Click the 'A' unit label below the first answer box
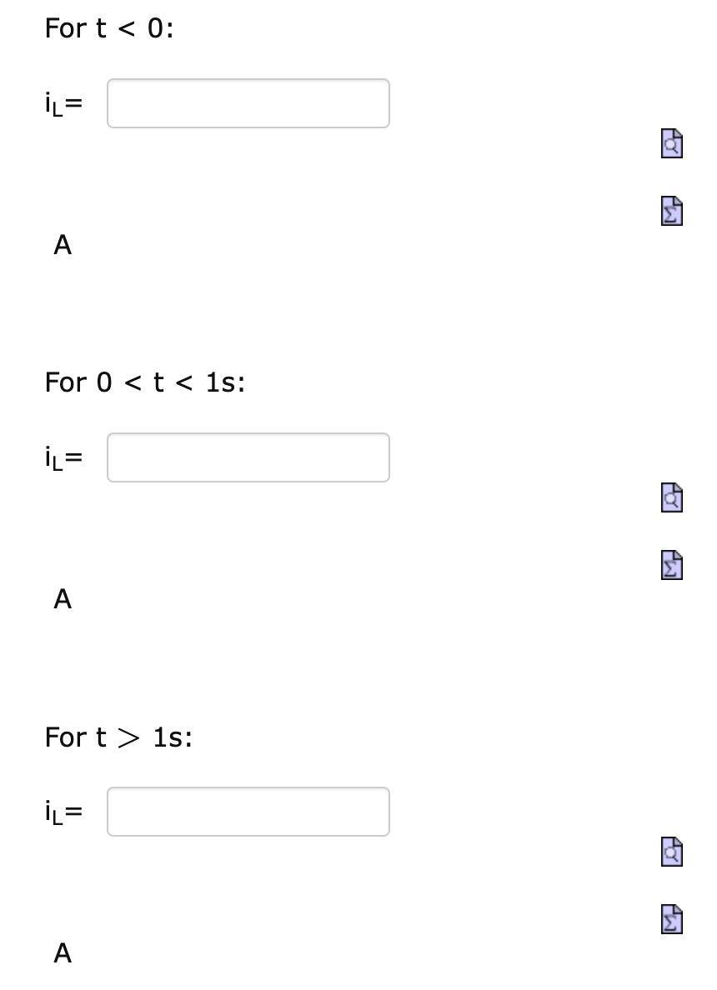The width and height of the screenshot is (717, 990). tap(63, 245)
